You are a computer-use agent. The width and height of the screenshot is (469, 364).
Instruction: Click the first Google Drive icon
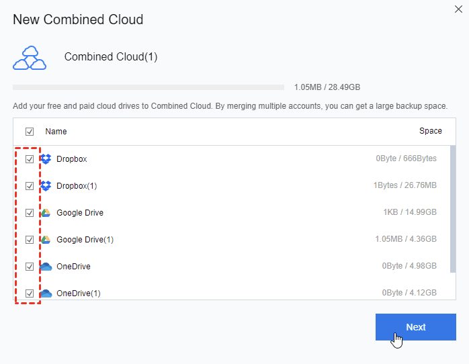point(46,213)
